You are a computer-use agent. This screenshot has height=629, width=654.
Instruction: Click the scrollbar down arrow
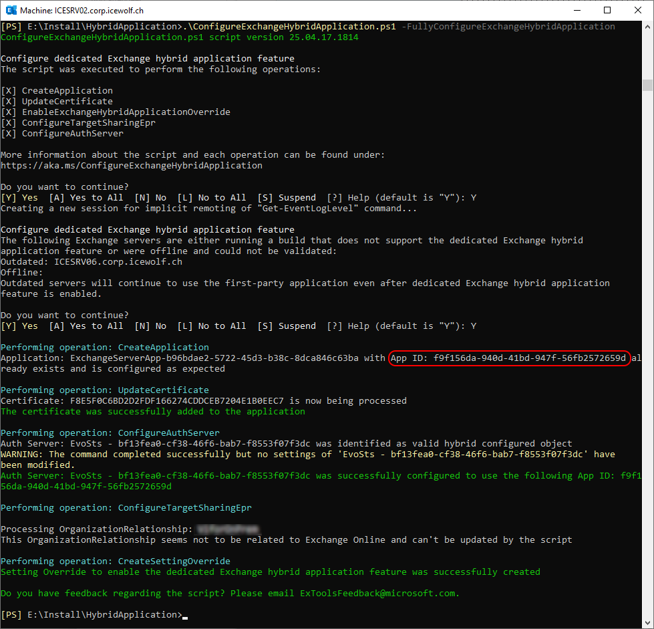tap(647, 623)
